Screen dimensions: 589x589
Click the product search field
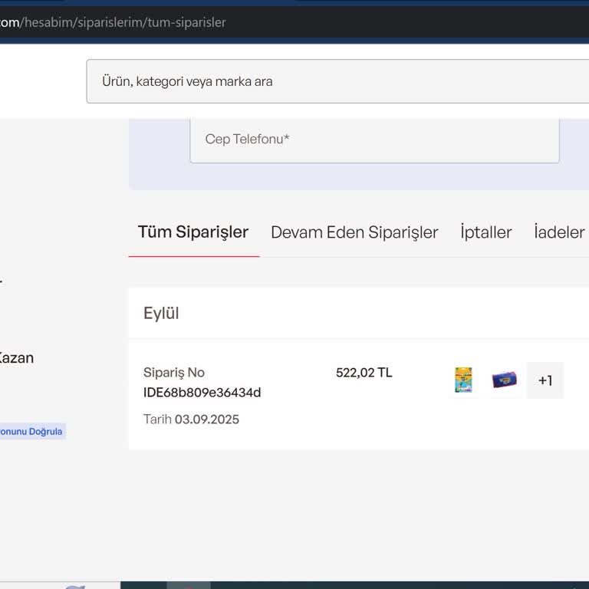(x=337, y=81)
